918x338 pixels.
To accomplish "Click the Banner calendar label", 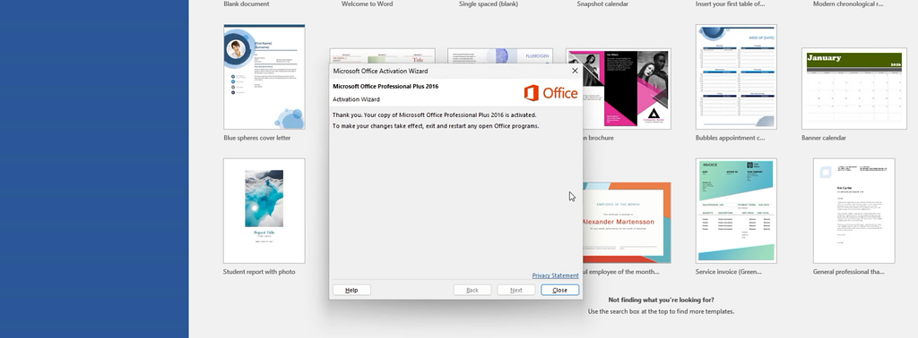I will click(x=824, y=138).
